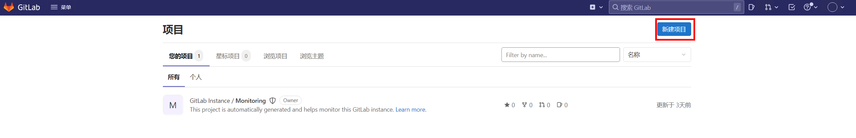Open the merge requests navbar icon
This screenshot has height=138, width=856.
[x=771, y=7]
